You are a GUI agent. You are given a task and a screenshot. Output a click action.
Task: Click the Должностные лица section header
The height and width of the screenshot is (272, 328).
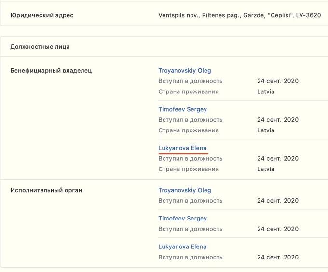pos(40,47)
